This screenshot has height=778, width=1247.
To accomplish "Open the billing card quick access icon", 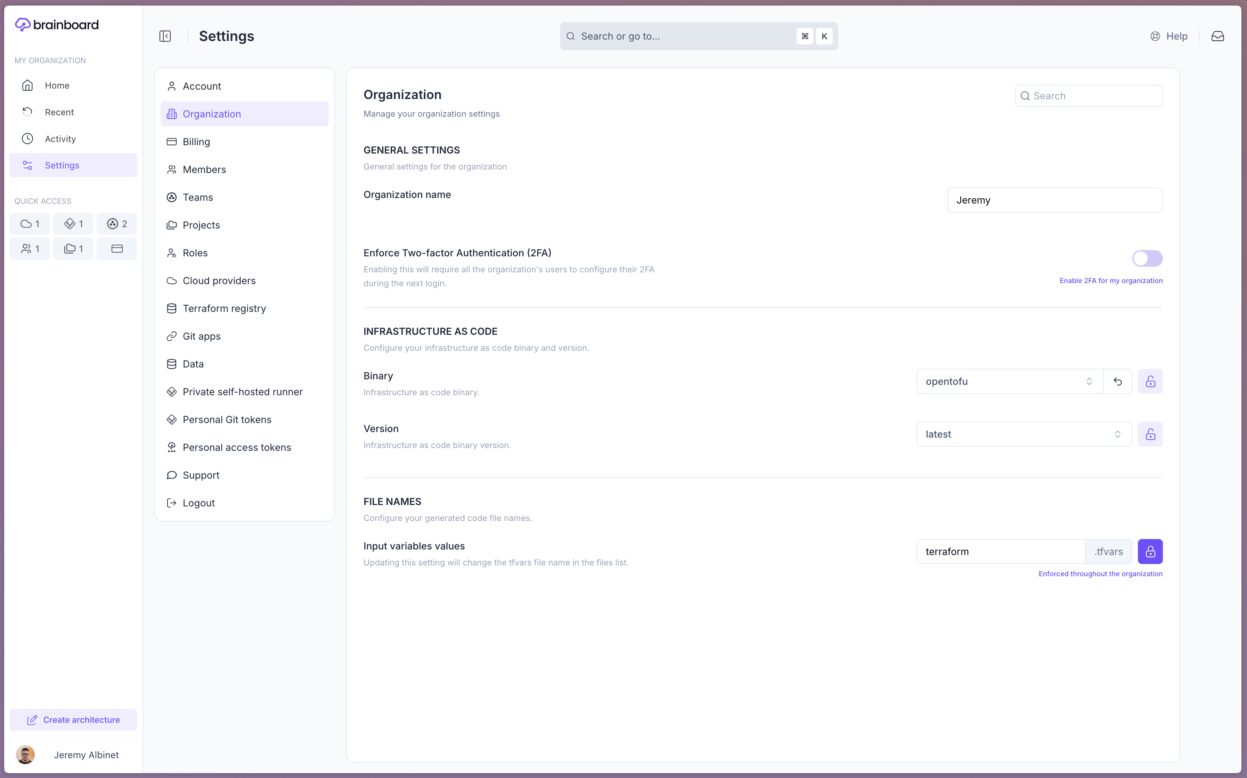I will tap(117, 249).
